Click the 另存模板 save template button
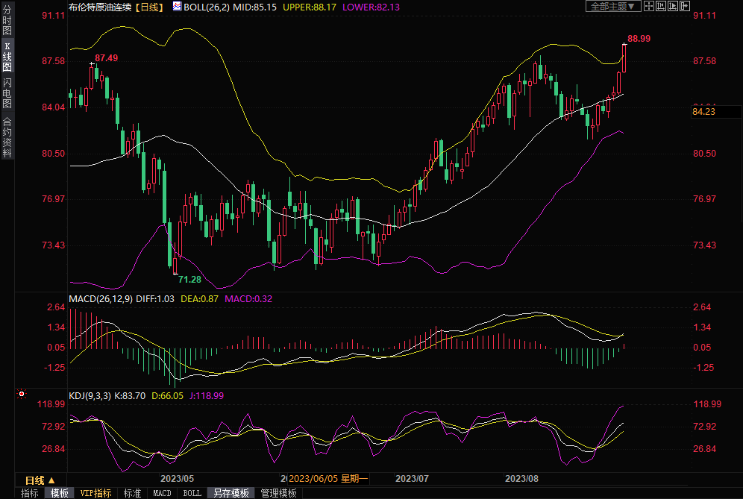 click(x=231, y=493)
